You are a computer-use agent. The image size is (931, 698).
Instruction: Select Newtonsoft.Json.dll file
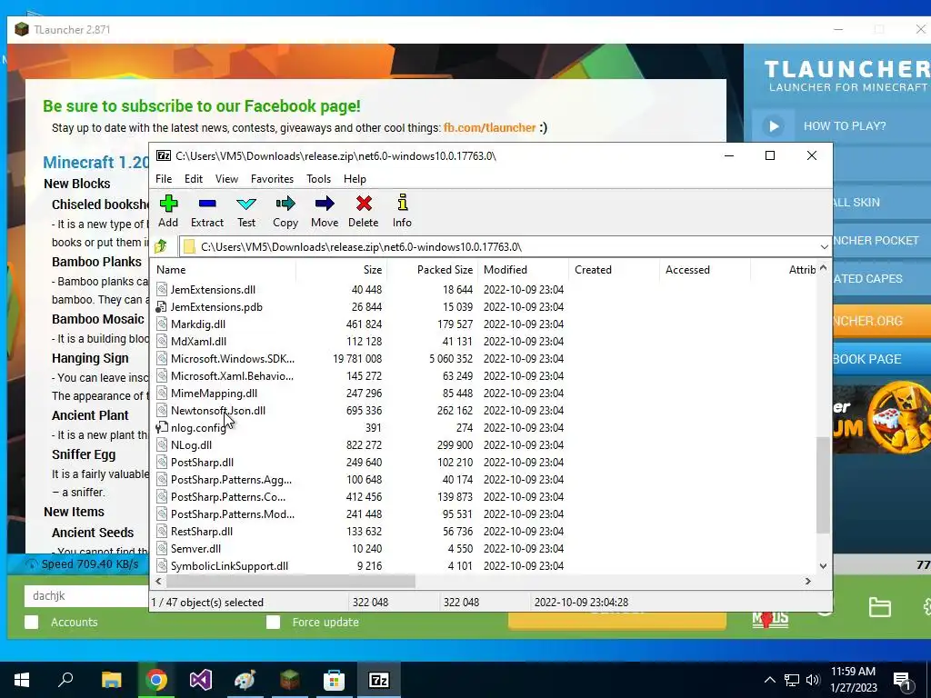click(x=218, y=410)
